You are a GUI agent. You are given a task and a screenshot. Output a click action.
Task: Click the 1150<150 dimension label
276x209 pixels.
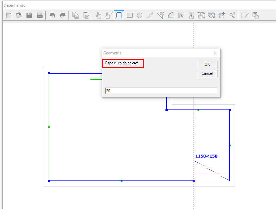[x=206, y=156]
